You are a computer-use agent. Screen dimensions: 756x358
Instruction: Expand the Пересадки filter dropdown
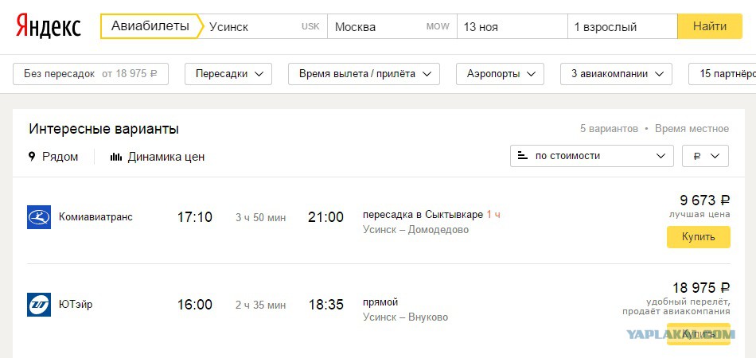pos(228,74)
